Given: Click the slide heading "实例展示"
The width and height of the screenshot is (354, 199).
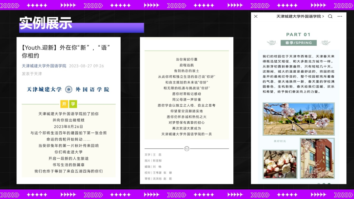Looking at the screenshot, I should tap(46, 23).
